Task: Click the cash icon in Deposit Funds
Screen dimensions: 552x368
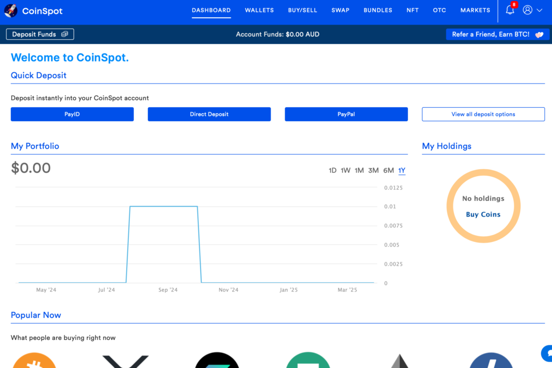Action: (x=65, y=34)
